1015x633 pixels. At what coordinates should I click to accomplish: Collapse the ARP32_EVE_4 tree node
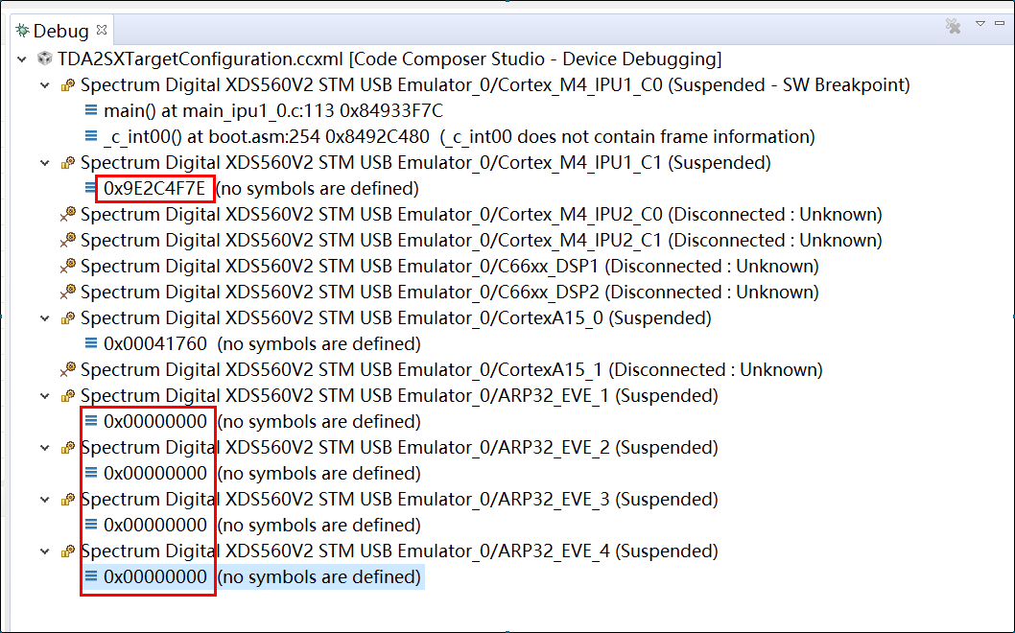[44, 551]
